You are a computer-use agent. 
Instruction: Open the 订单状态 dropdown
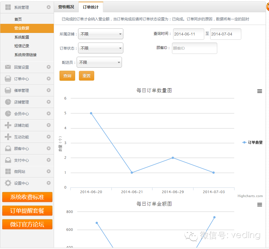101,48
